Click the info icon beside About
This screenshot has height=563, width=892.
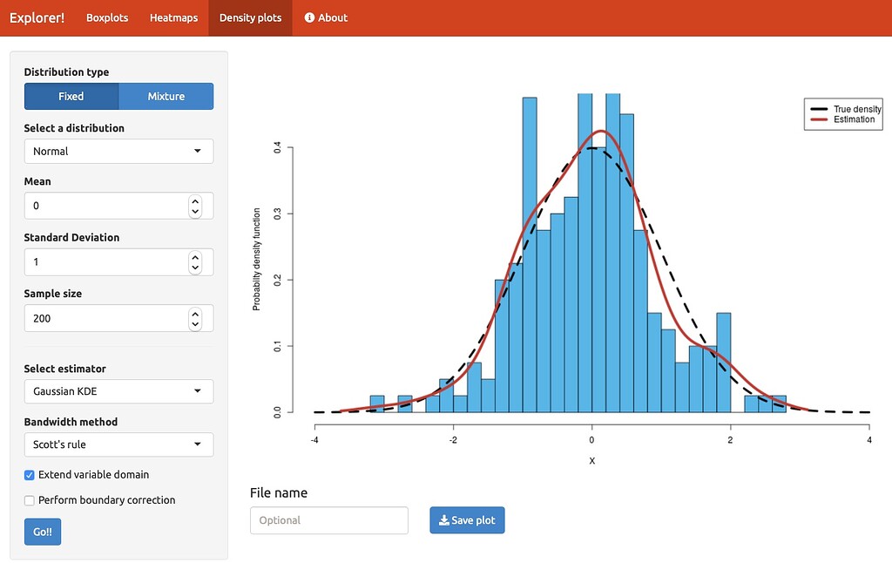pyautogui.click(x=309, y=17)
